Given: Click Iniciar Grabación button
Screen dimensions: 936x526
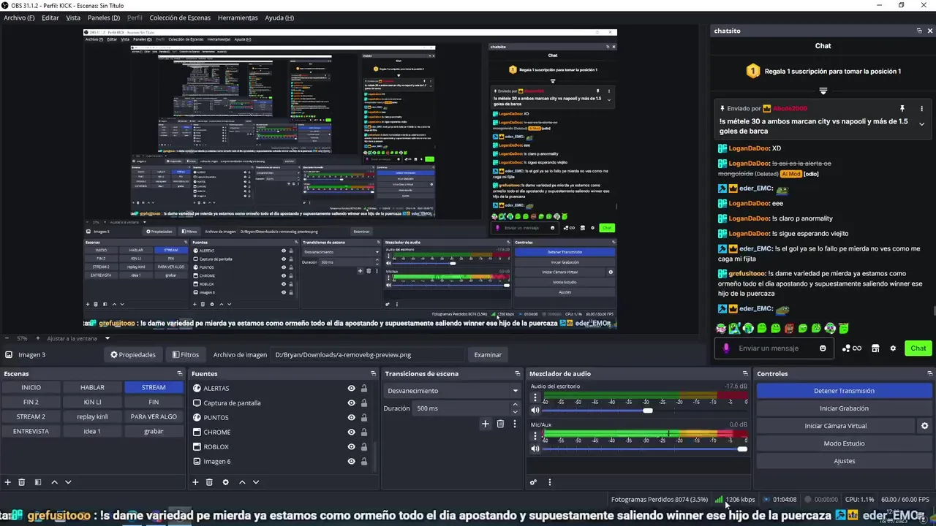Looking at the screenshot, I should point(844,408).
